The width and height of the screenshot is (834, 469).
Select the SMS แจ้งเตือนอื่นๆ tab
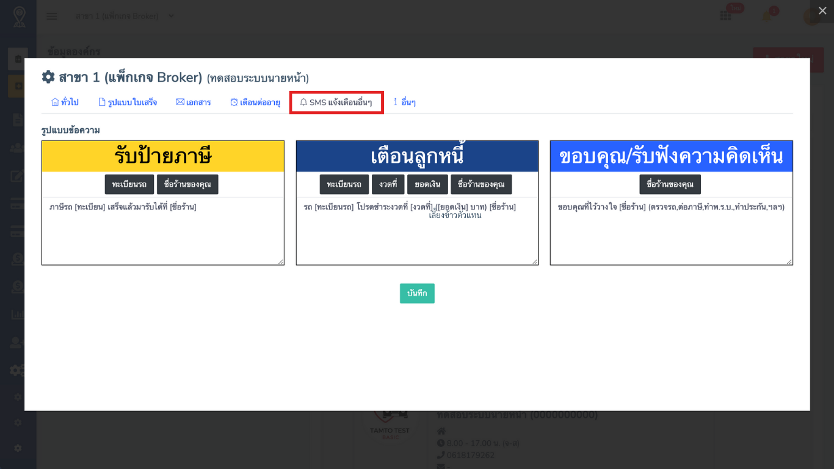click(x=336, y=103)
